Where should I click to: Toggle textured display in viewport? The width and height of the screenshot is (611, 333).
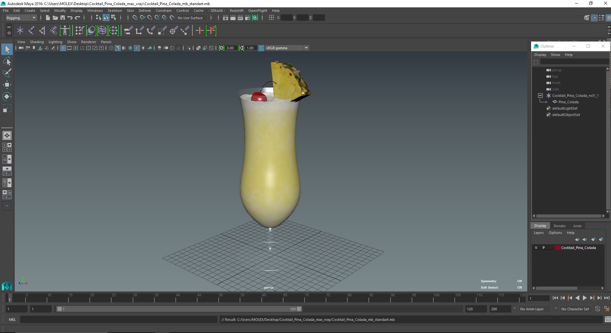click(x=137, y=48)
